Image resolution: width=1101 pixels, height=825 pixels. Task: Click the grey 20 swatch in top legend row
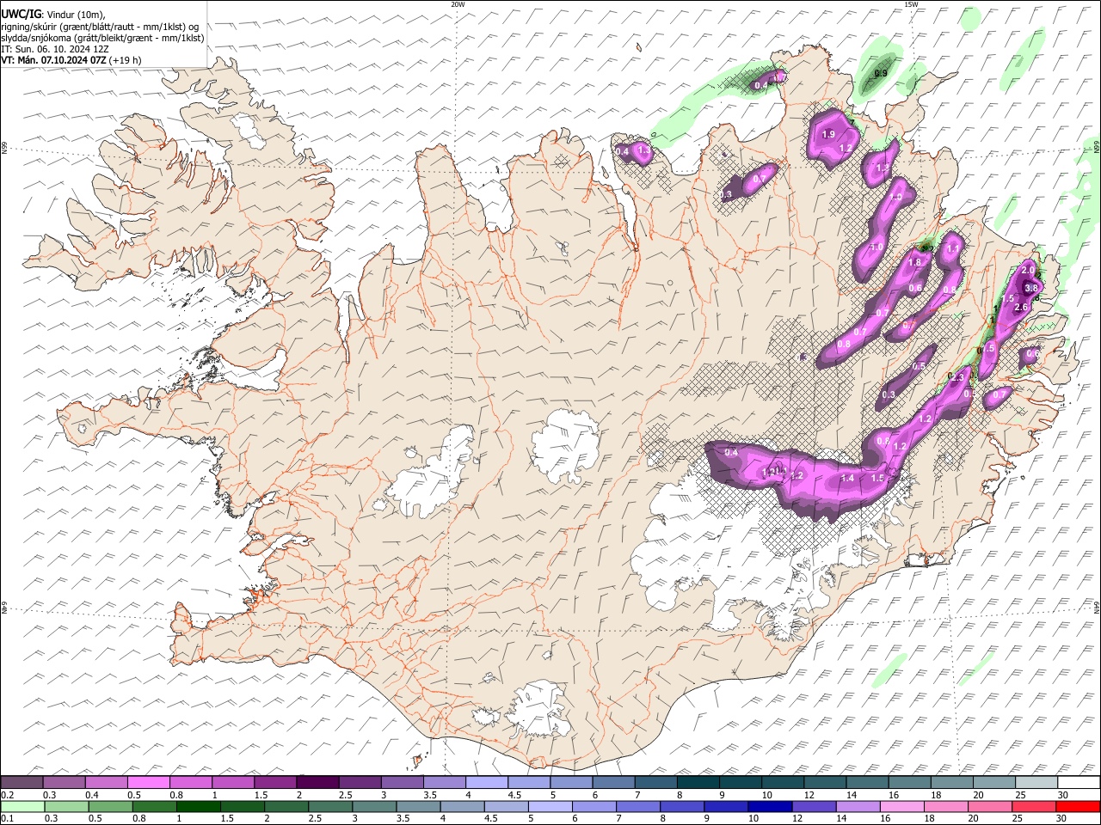pos(994,782)
